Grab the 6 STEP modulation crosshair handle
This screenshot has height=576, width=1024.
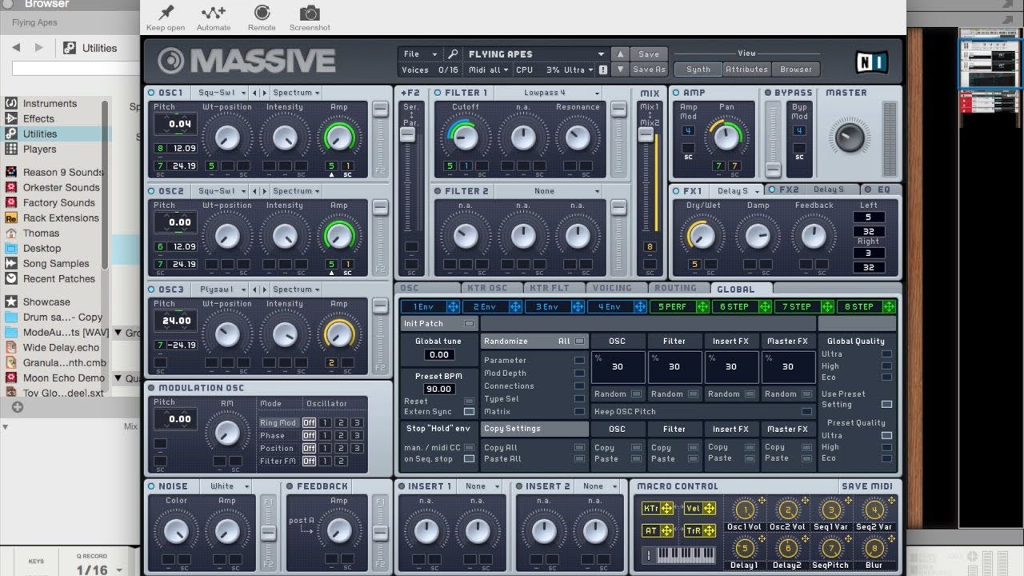tap(765, 306)
